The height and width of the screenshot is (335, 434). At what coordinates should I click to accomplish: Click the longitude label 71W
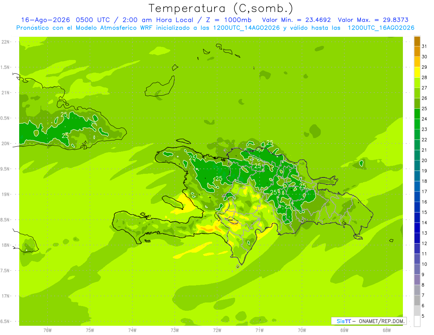tap(259, 330)
